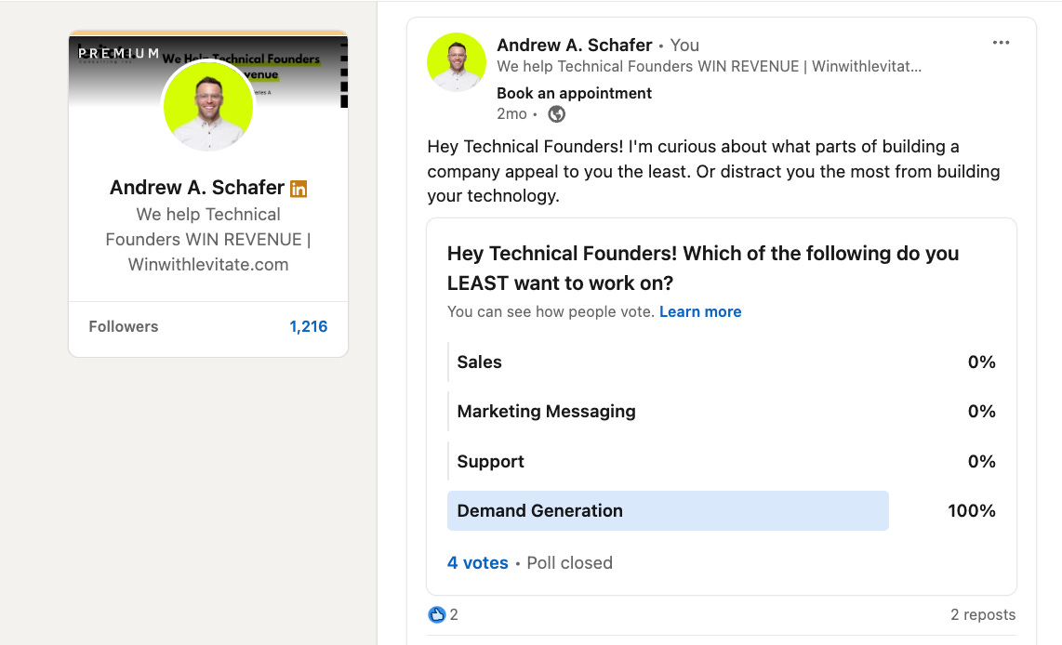
Task: Select the Sales poll option
Action: coord(480,362)
